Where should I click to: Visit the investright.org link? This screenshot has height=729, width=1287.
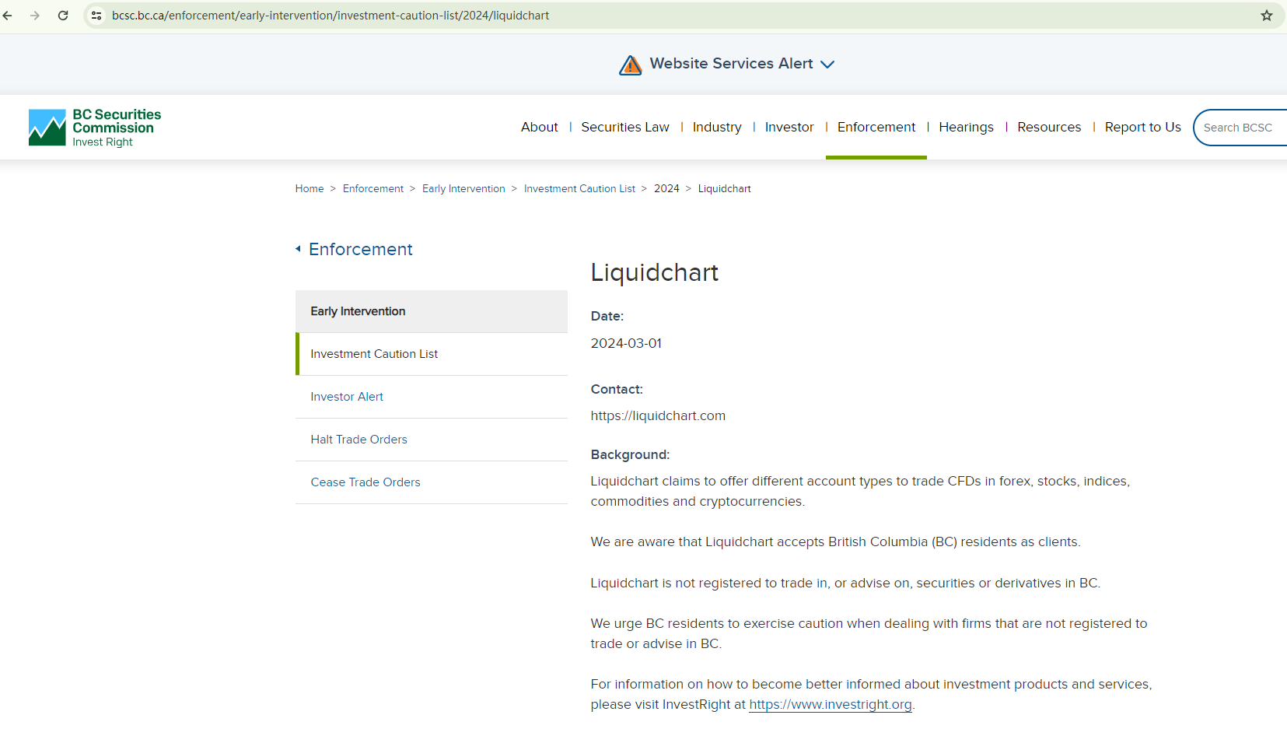[831, 705]
